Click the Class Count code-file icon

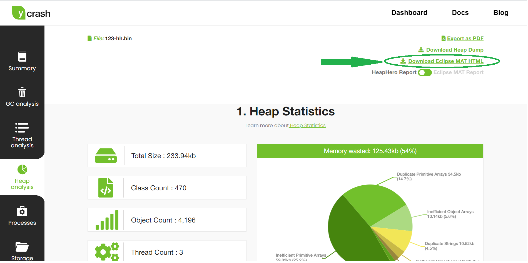(106, 188)
